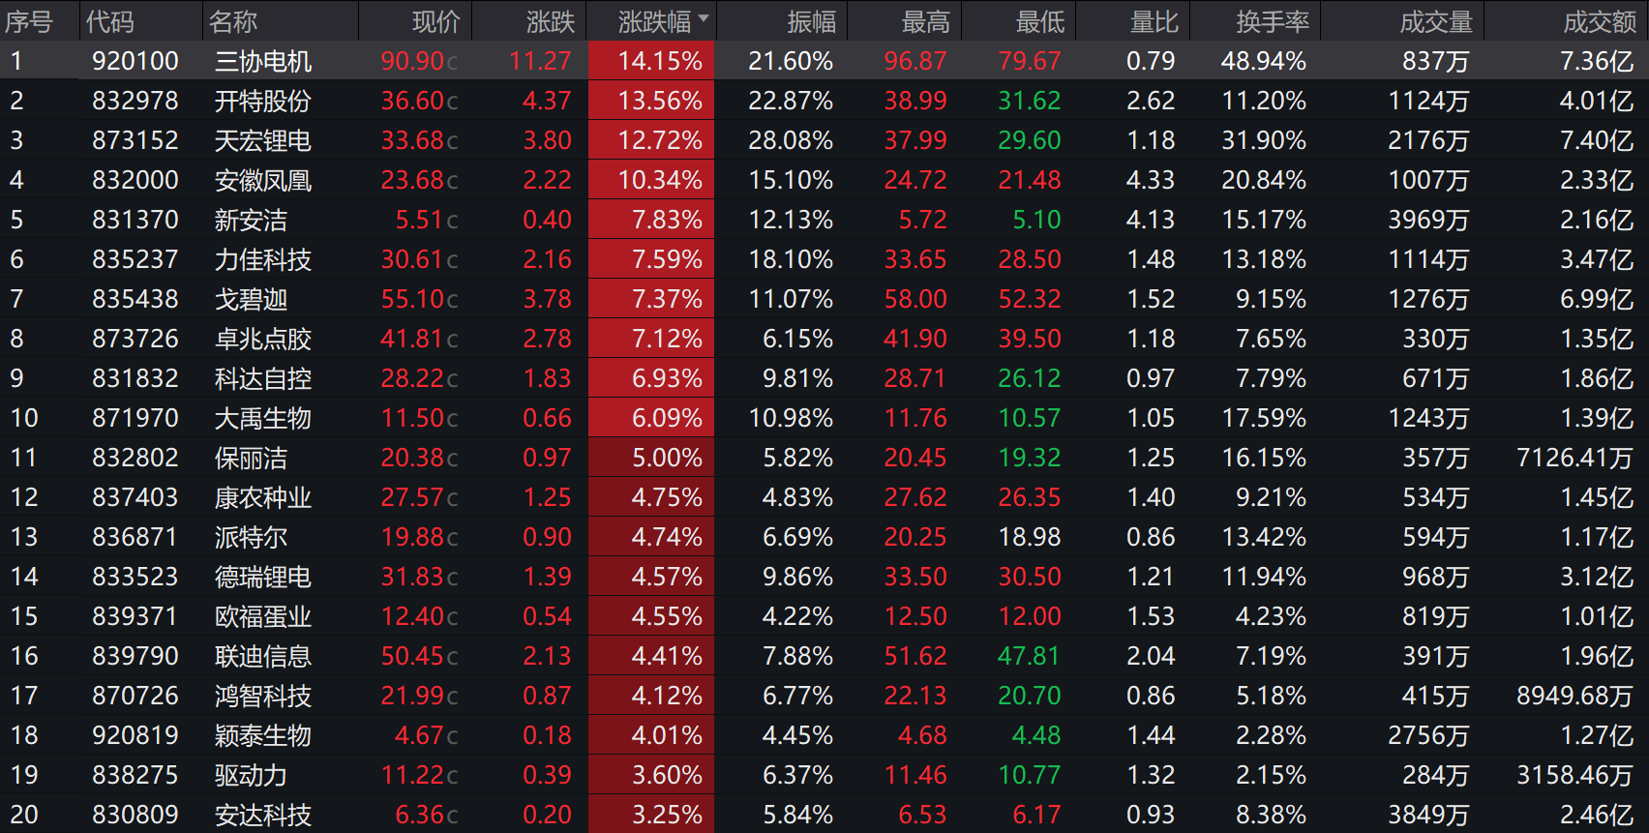
Task: Click volume ratio 4.33 cell
Action: (1151, 180)
